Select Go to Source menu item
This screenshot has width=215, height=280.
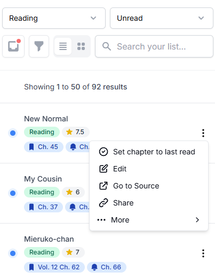coord(149,186)
